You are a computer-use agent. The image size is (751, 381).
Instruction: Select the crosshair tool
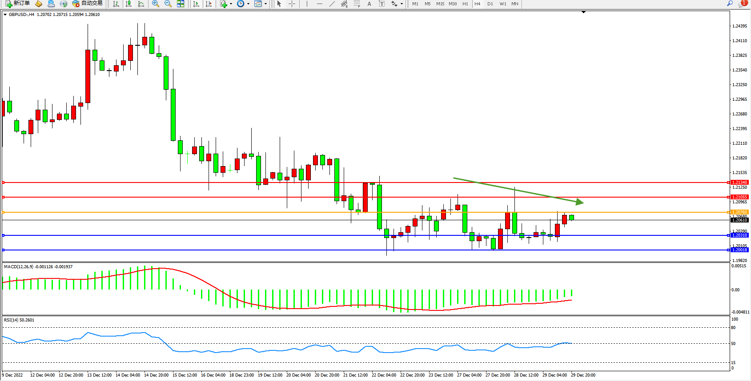click(x=292, y=4)
